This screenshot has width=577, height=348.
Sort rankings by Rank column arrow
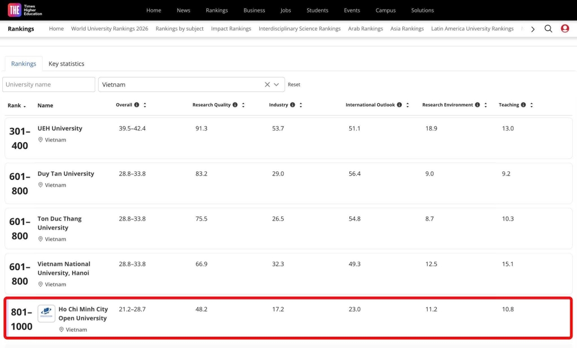coord(24,106)
